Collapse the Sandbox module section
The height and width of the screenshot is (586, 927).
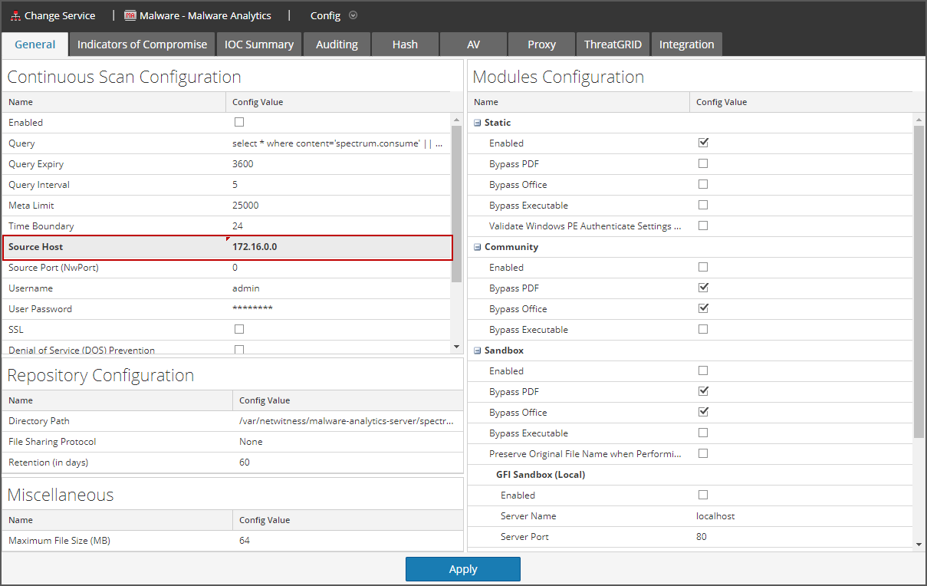[478, 351]
